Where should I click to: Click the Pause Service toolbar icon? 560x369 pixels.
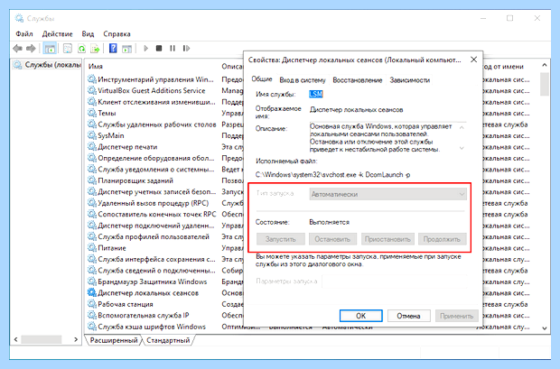pos(173,48)
